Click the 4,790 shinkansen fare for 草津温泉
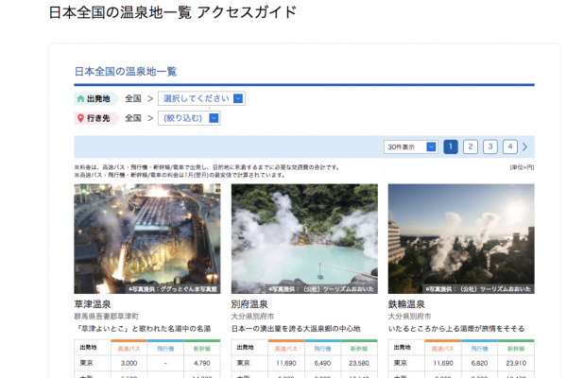567x378 pixels. click(202, 363)
